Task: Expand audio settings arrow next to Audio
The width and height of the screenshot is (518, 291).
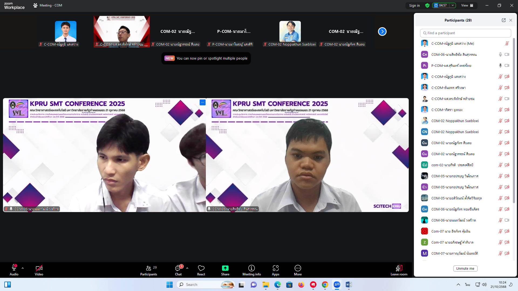Action: (23, 268)
